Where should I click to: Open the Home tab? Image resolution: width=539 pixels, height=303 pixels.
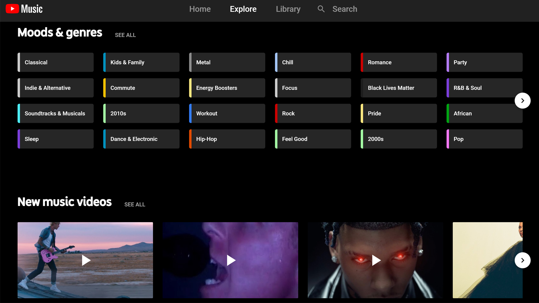(200, 9)
